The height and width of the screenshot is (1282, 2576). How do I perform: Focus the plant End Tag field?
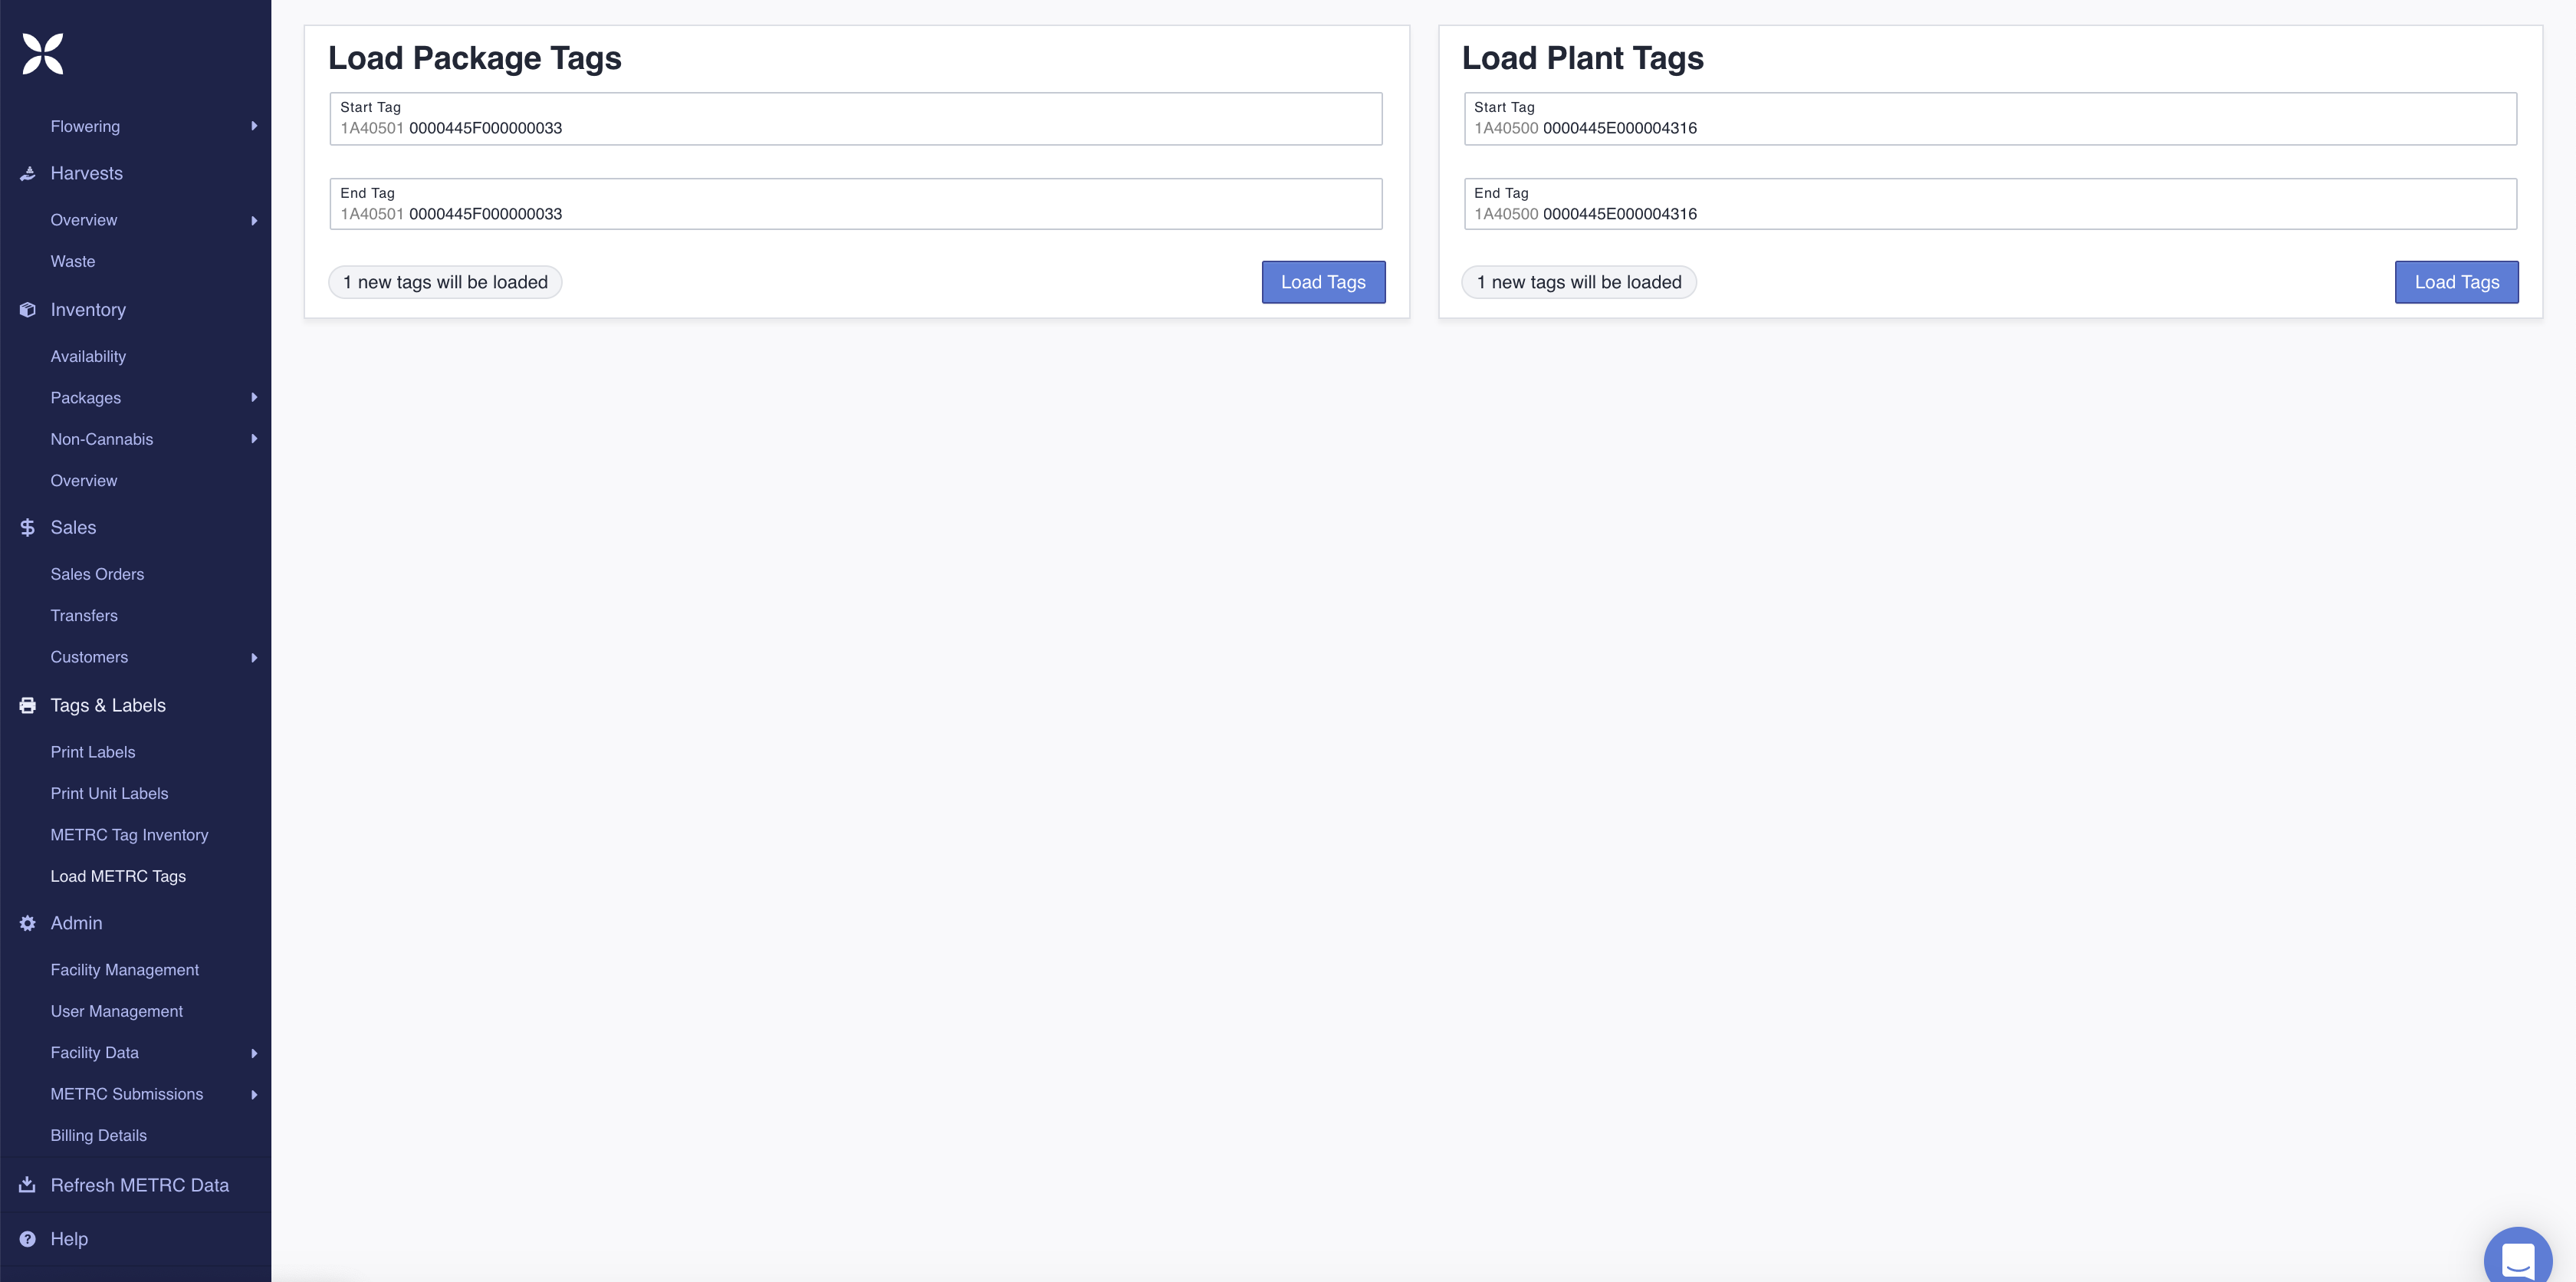1990,205
